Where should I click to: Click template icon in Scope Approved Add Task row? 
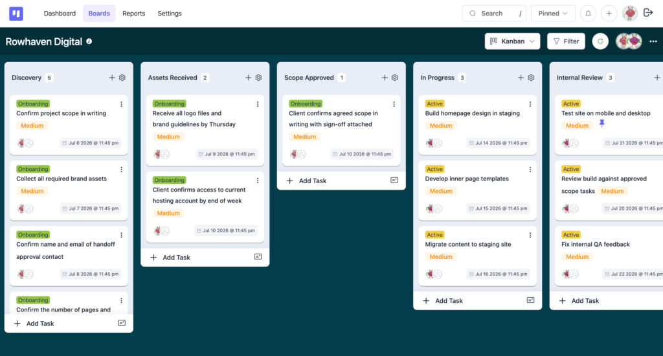(x=394, y=180)
